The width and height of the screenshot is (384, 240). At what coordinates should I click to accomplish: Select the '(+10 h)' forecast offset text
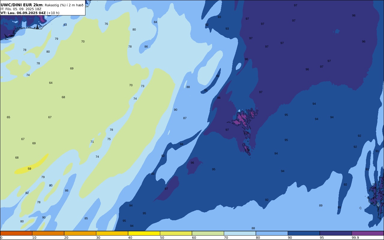pyautogui.click(x=53, y=13)
